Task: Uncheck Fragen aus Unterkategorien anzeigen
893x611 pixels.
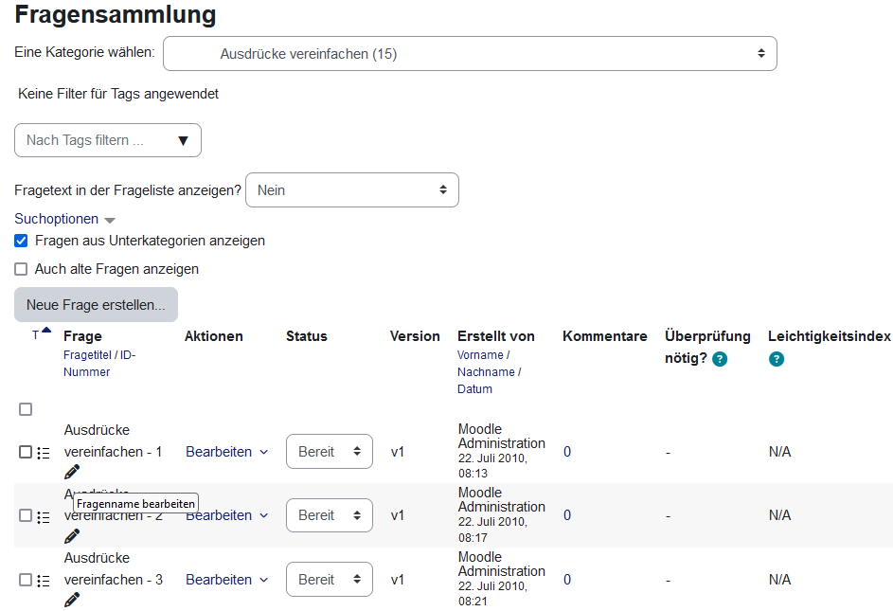Action: coord(21,241)
